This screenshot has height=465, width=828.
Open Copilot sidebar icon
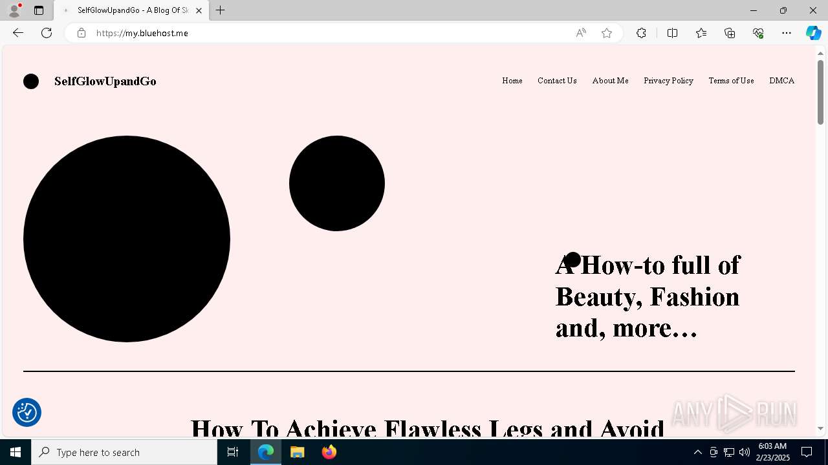(x=813, y=33)
